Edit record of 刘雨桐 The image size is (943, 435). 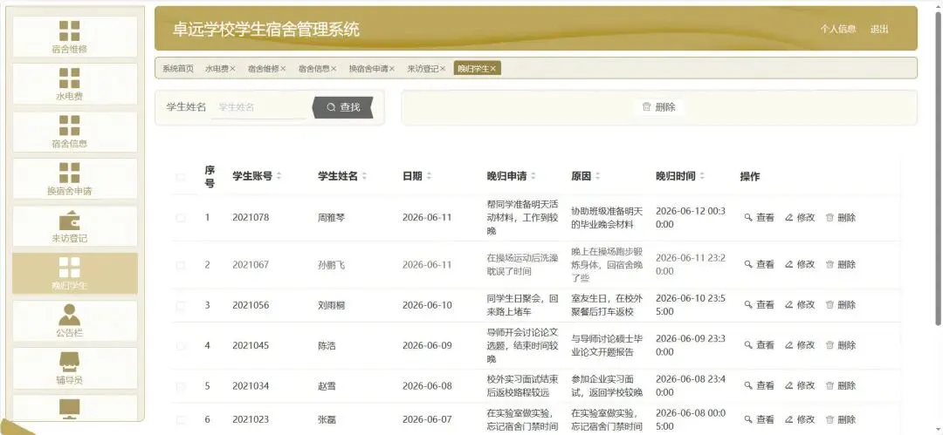tap(800, 304)
